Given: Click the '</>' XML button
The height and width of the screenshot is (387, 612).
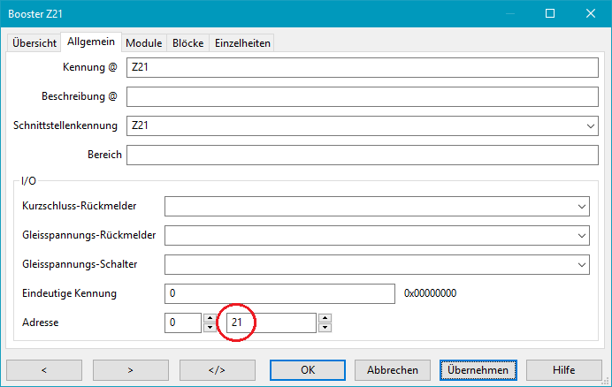Looking at the screenshot, I should pyautogui.click(x=217, y=369).
